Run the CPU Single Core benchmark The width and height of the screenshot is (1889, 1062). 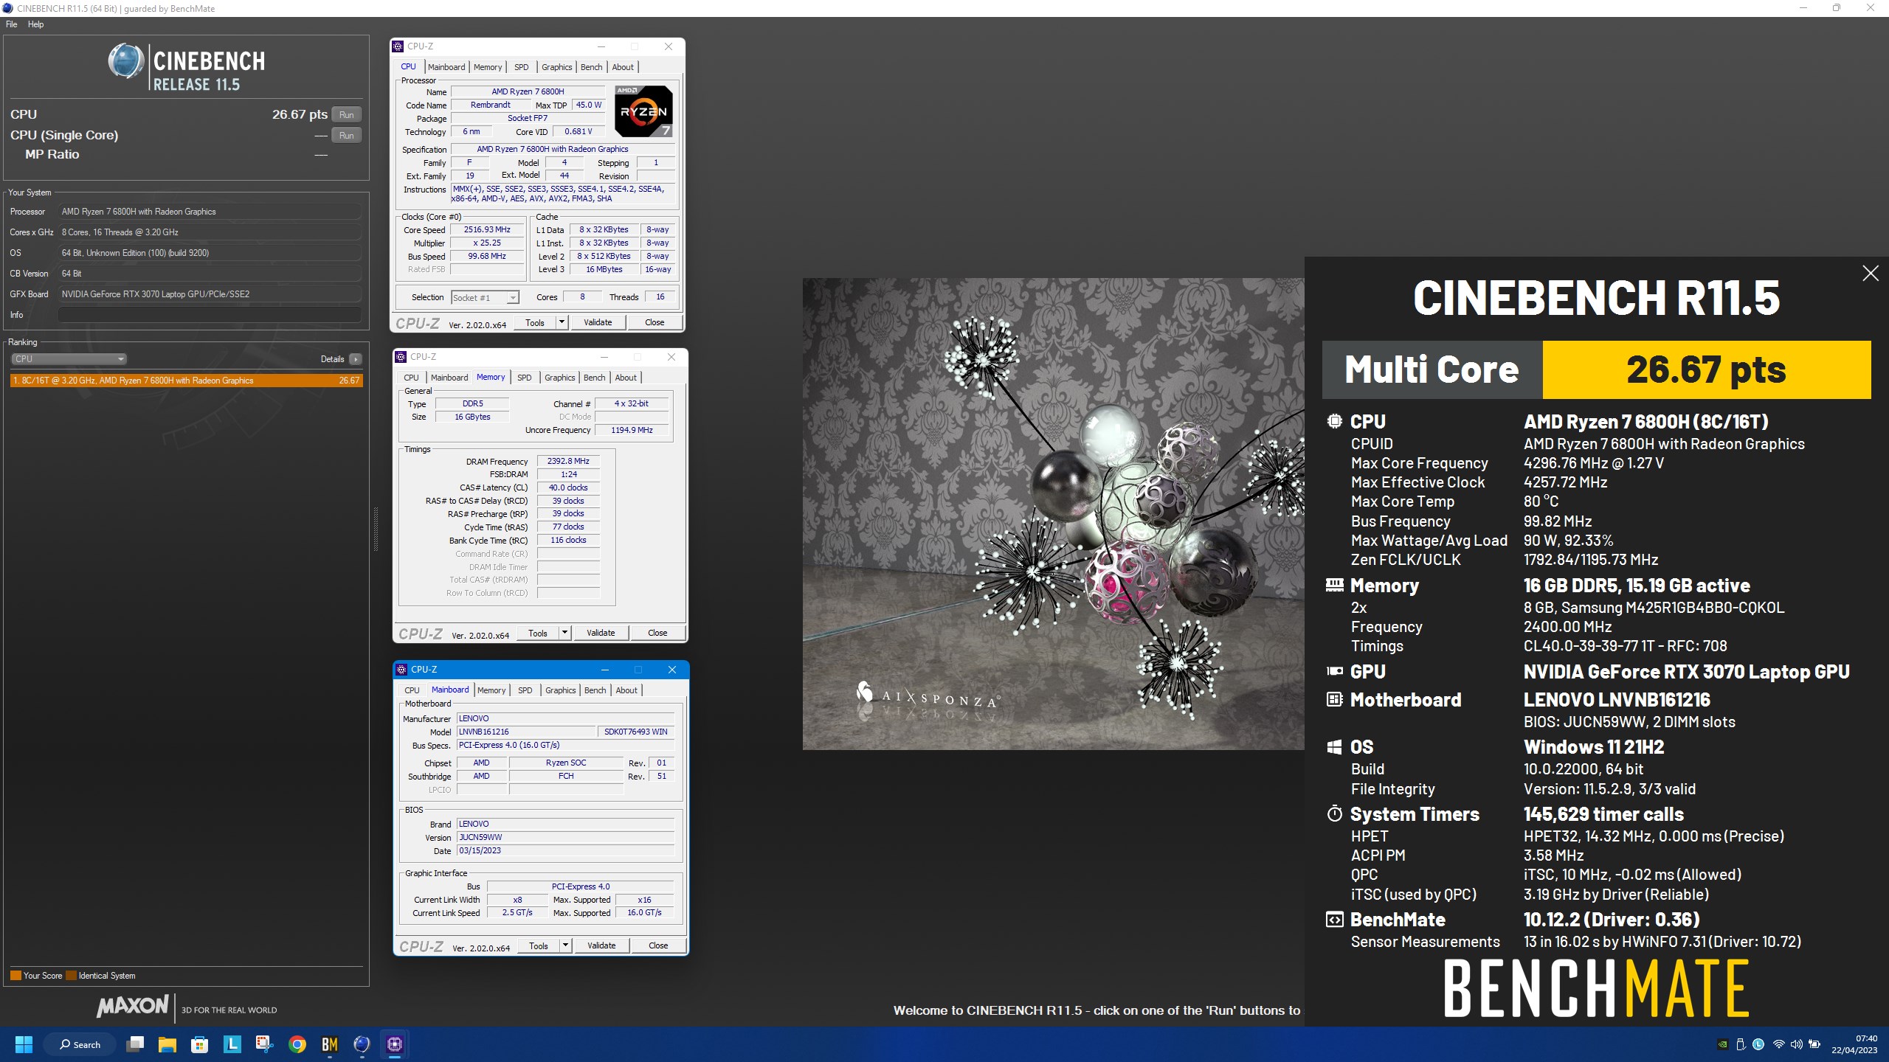(x=347, y=135)
